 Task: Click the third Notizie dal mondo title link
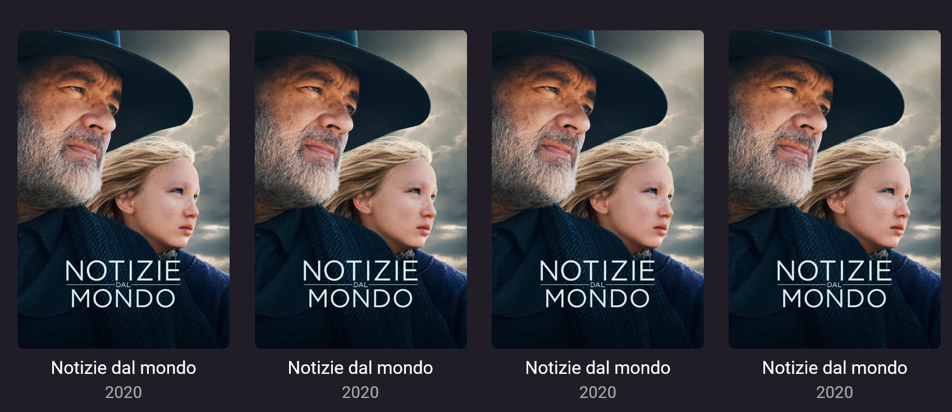coord(598,368)
